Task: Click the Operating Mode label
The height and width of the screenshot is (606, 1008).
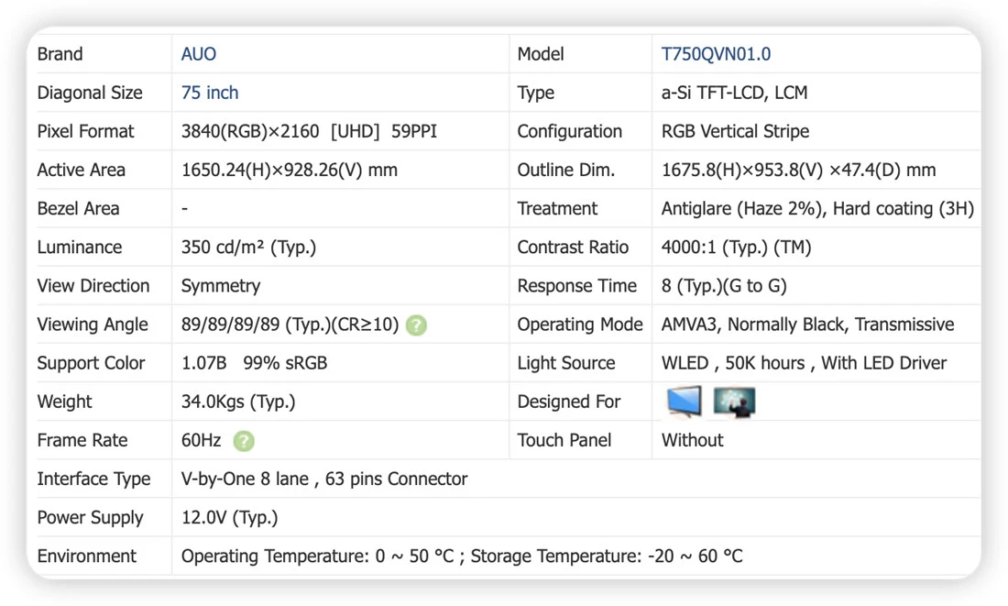Action: [580, 325]
